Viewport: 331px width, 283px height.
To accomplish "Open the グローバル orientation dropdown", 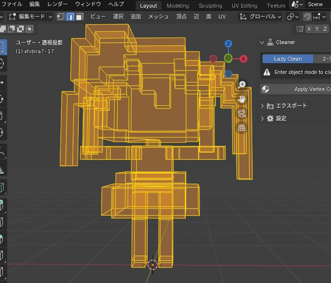I will [261, 17].
